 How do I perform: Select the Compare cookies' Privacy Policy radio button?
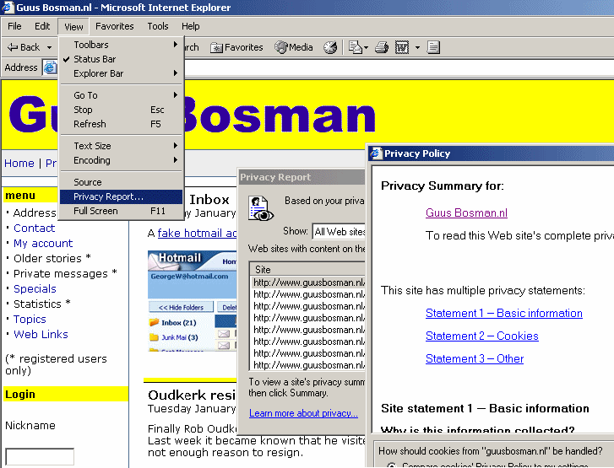click(x=391, y=465)
